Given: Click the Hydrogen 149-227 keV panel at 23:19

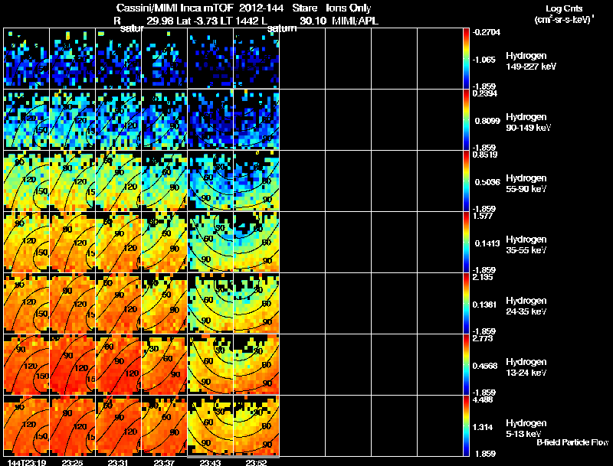Looking at the screenshot, I should coord(27,59).
